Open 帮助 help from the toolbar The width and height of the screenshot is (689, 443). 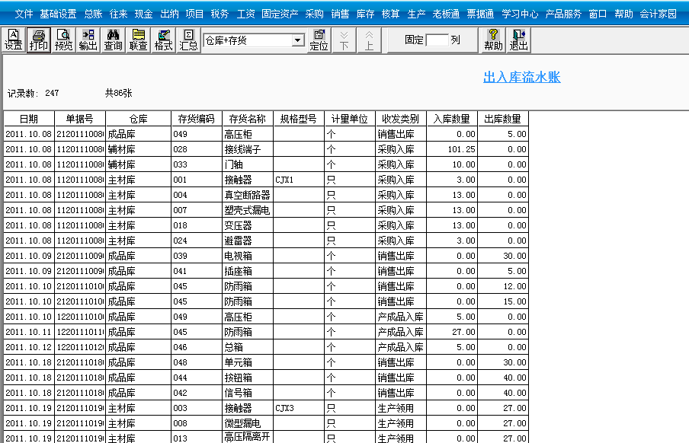(x=492, y=39)
